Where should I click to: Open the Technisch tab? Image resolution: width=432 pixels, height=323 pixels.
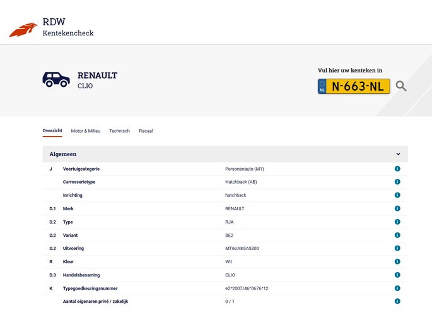pos(119,131)
